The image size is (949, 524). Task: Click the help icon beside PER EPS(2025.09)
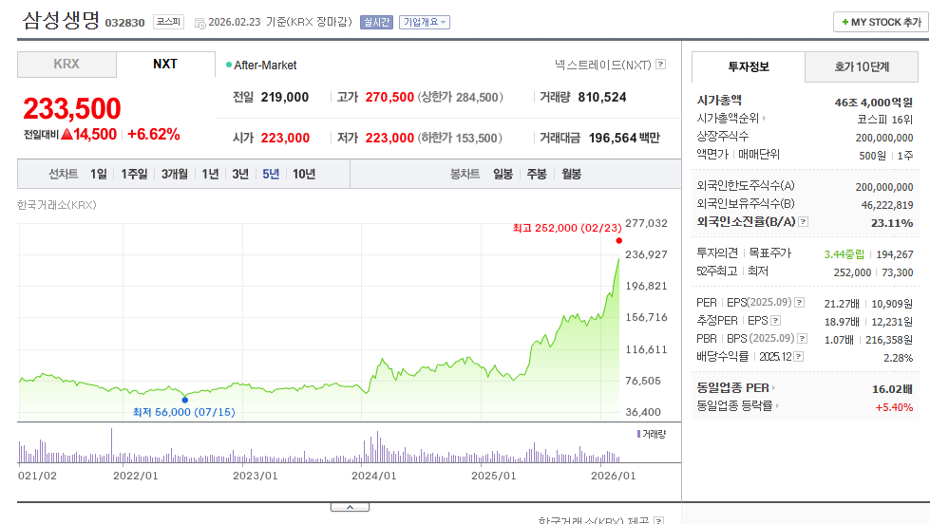pos(800,303)
